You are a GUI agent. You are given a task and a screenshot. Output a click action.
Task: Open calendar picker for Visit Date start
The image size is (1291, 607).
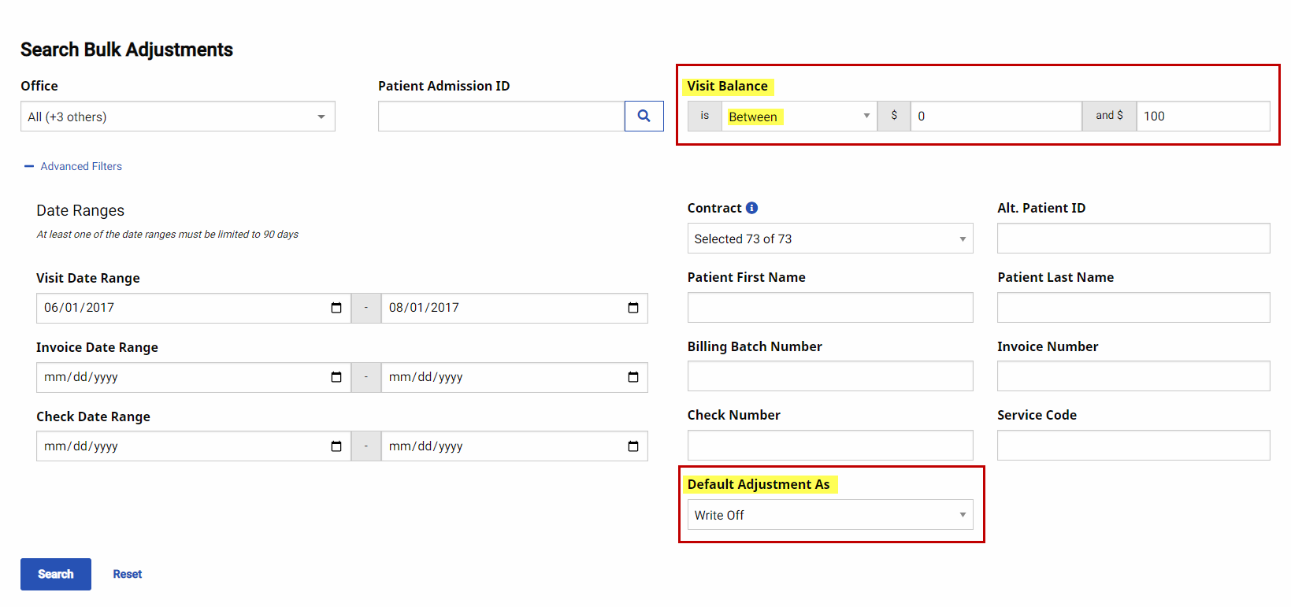336,308
